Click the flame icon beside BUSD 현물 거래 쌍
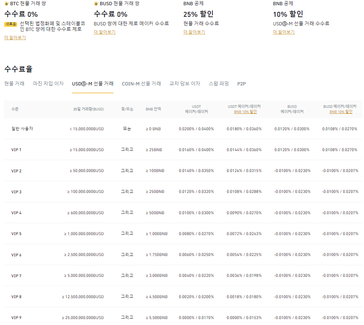Screen dimensions: 364x325 click(96, 4)
